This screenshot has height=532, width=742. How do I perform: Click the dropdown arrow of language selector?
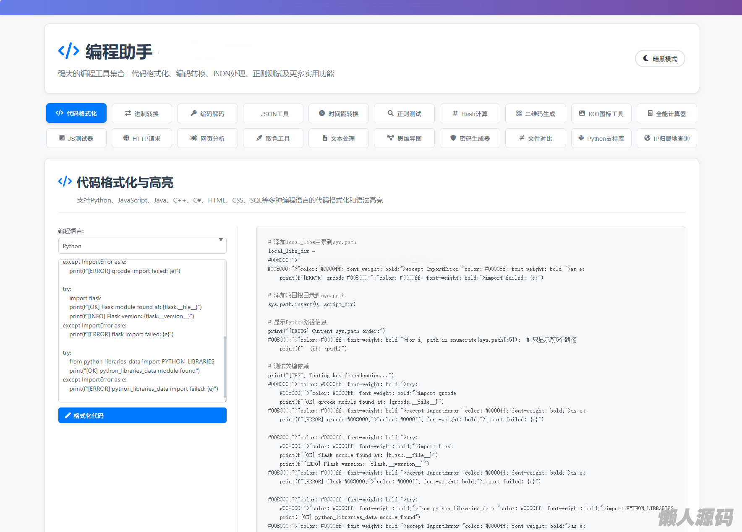pos(221,240)
